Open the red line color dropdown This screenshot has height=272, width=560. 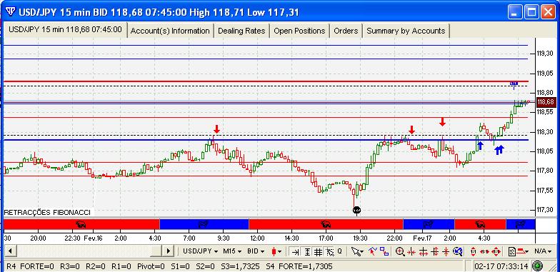coord(523,251)
